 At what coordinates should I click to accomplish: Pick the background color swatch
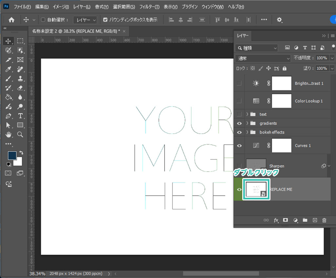pyautogui.click(x=19, y=163)
